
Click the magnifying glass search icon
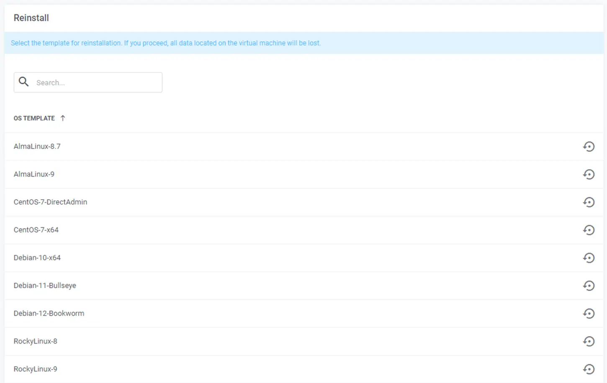click(x=24, y=82)
